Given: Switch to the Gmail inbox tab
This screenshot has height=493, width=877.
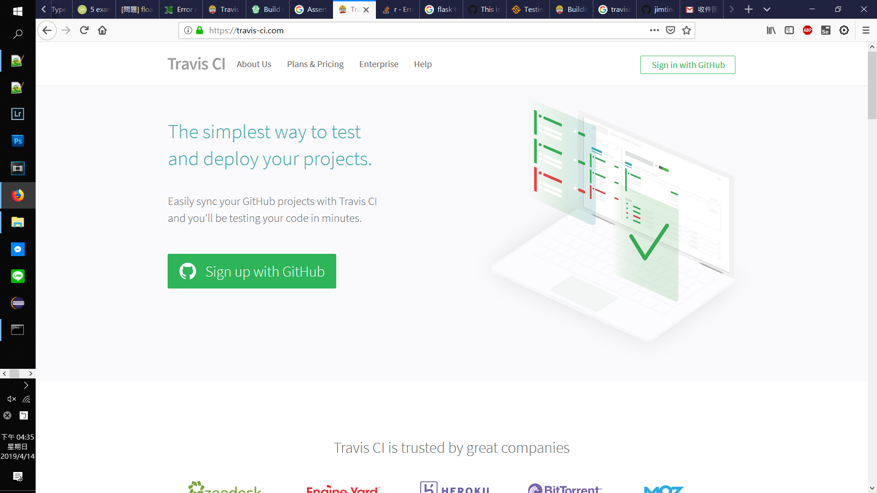Looking at the screenshot, I should [x=701, y=9].
